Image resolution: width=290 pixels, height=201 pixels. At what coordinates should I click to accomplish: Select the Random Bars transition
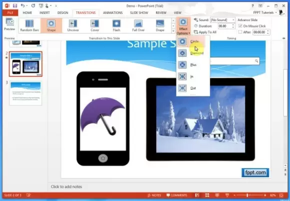(29, 25)
